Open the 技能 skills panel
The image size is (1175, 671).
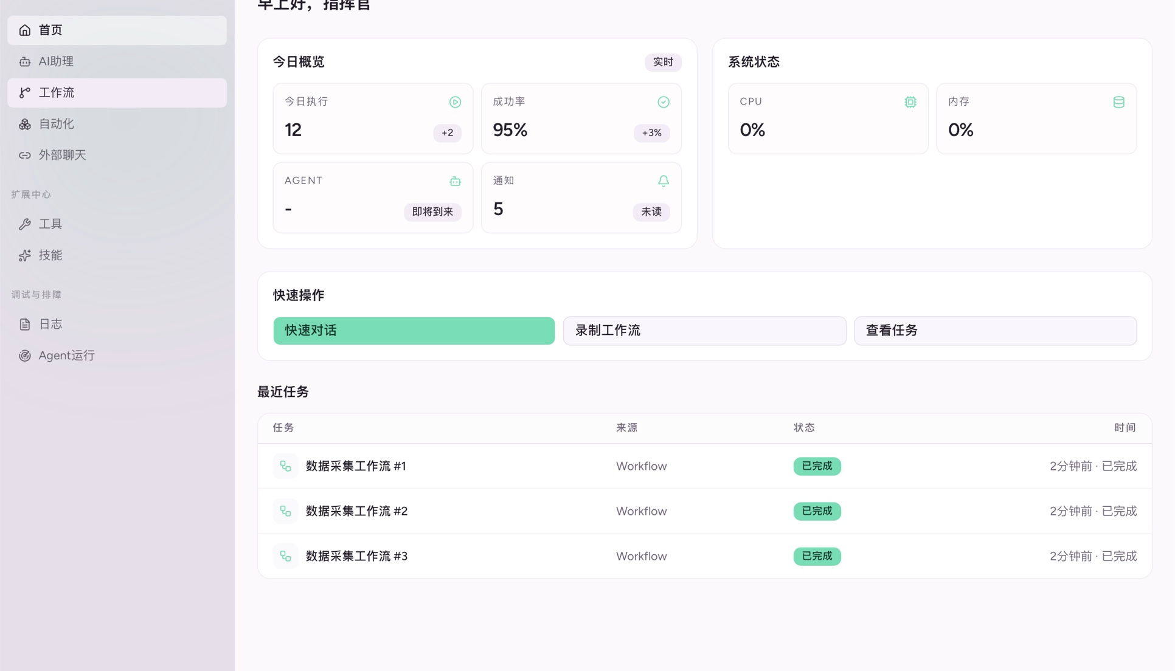tap(50, 255)
